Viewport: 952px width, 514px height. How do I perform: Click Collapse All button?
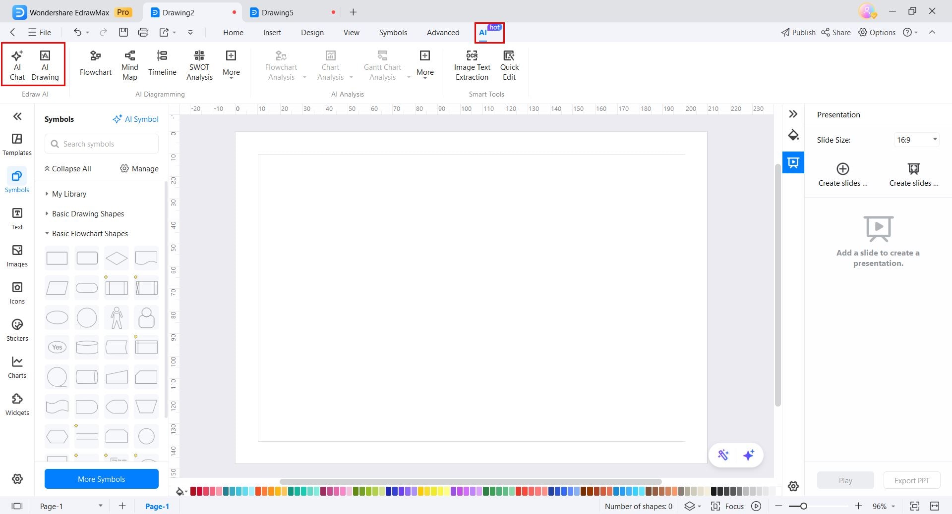click(67, 168)
